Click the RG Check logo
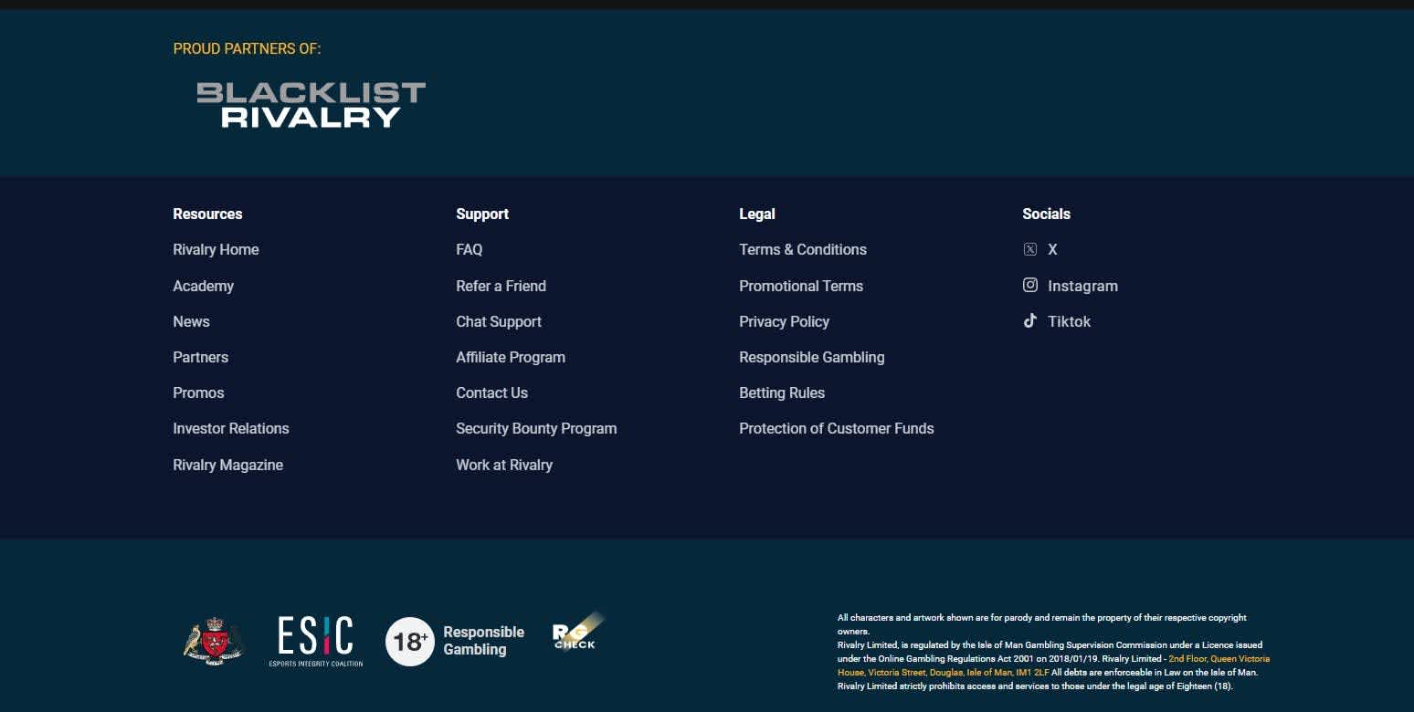 [577, 632]
